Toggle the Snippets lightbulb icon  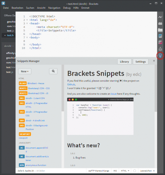(x=160, y=55)
